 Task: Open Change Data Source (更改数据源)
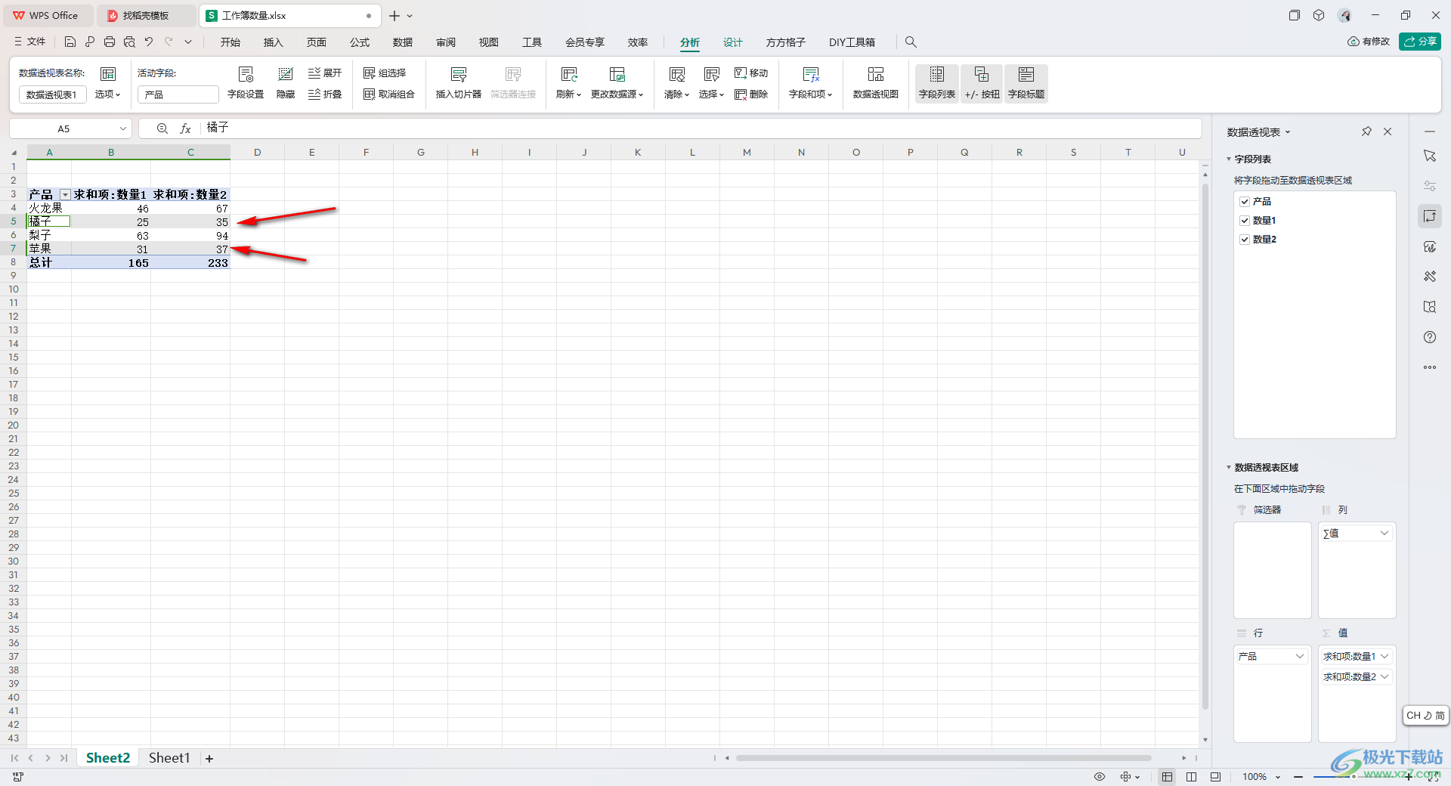click(x=617, y=83)
